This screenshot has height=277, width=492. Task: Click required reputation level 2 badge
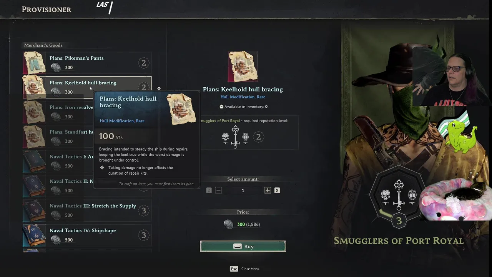(258, 137)
